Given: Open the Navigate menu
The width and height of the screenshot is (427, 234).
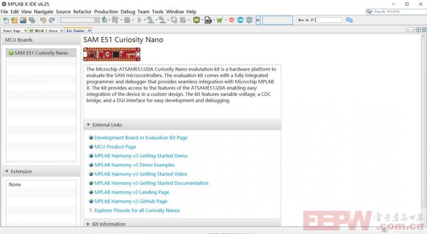Looking at the screenshot, I should [44, 11].
